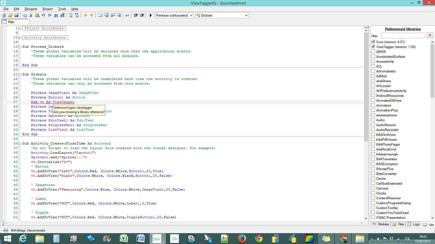Screen dimensions: 435x244
Task: Uncheck the Core library checkbox
Action: pyautogui.click(x=373, y=42)
